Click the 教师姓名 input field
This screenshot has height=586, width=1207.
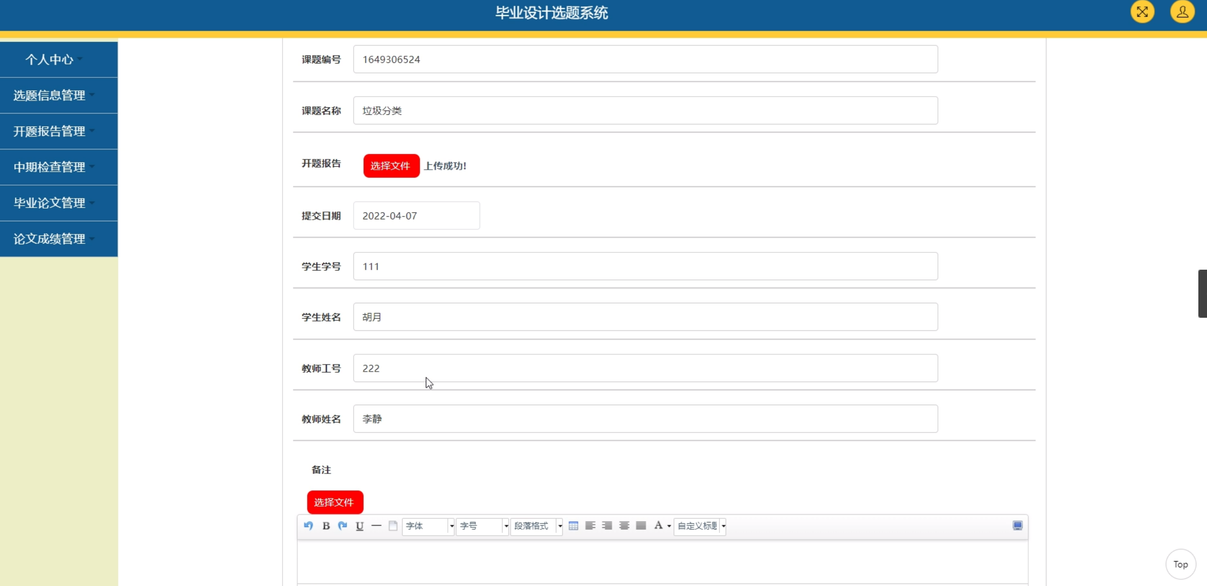click(645, 419)
